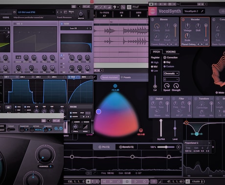This screenshot has height=185, width=225.
Task: Toggle the Distort effect power button
Action: [152, 98]
